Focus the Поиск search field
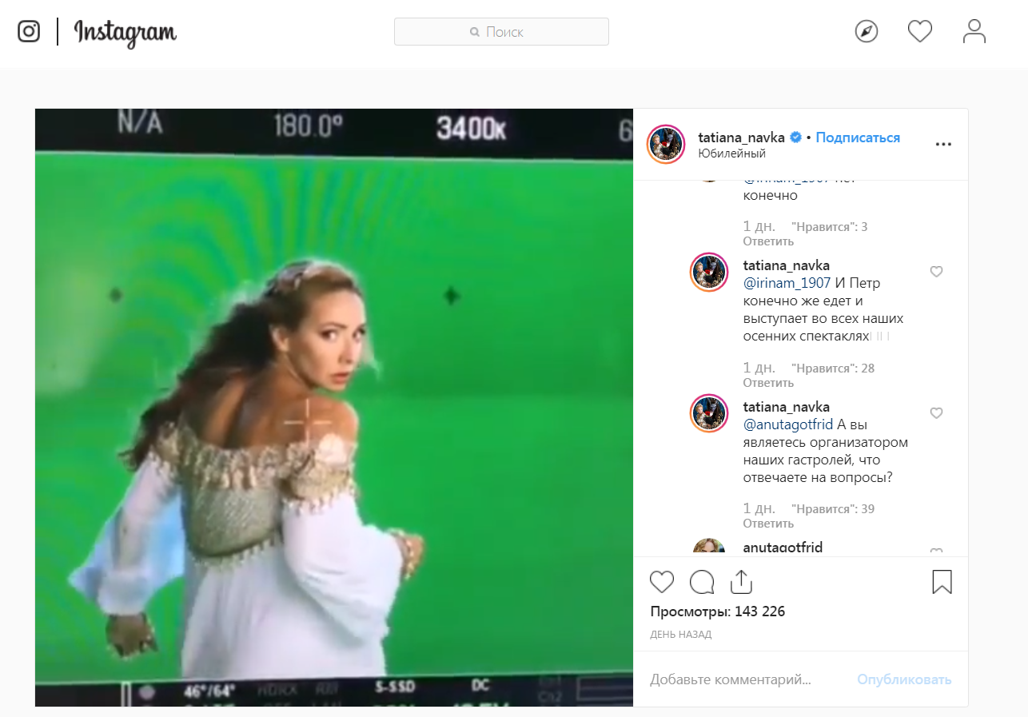1028x717 pixels. click(501, 32)
